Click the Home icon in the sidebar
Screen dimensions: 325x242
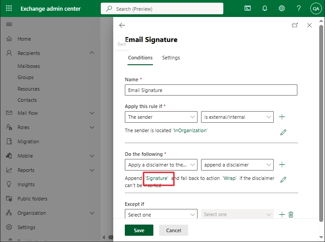click(x=9, y=39)
